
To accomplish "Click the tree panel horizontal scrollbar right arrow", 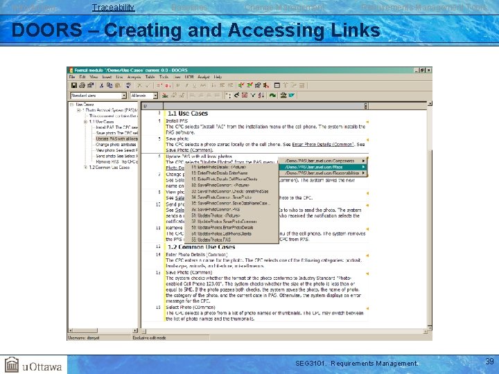I will 135,331.
